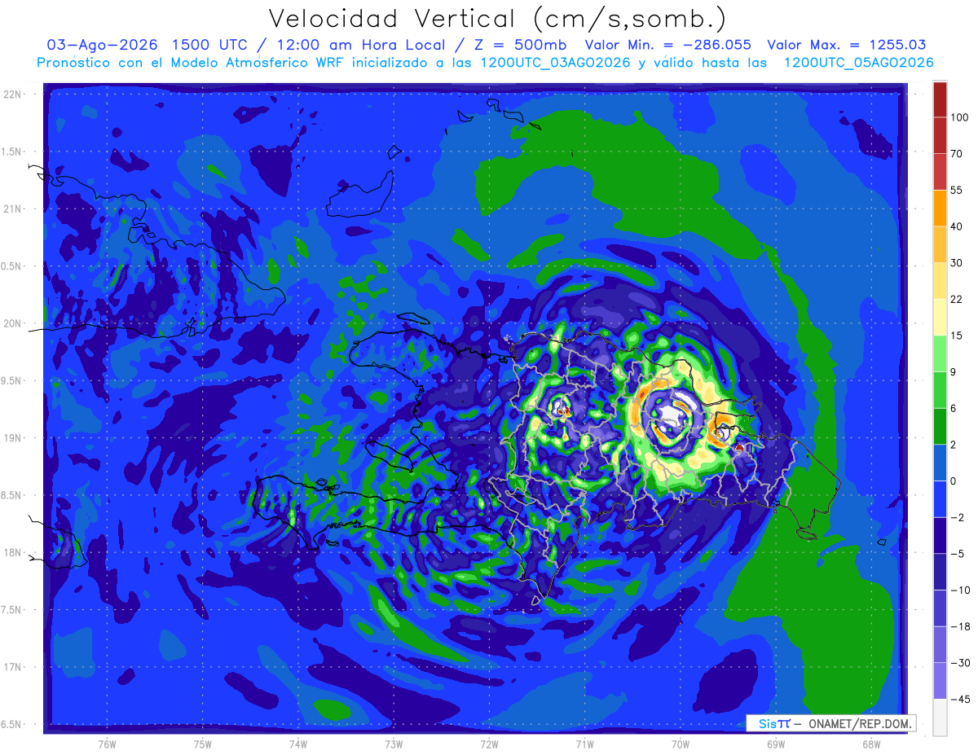Click the 76W longitude label

(x=107, y=744)
